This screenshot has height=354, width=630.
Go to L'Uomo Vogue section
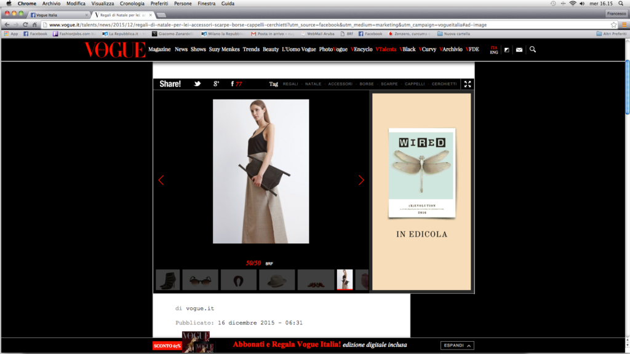(x=299, y=49)
